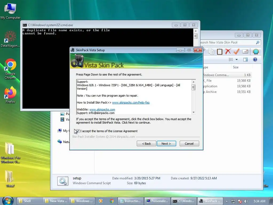Click the red X Delete icon
Viewport: 273px width, 205px height.
[228, 52]
